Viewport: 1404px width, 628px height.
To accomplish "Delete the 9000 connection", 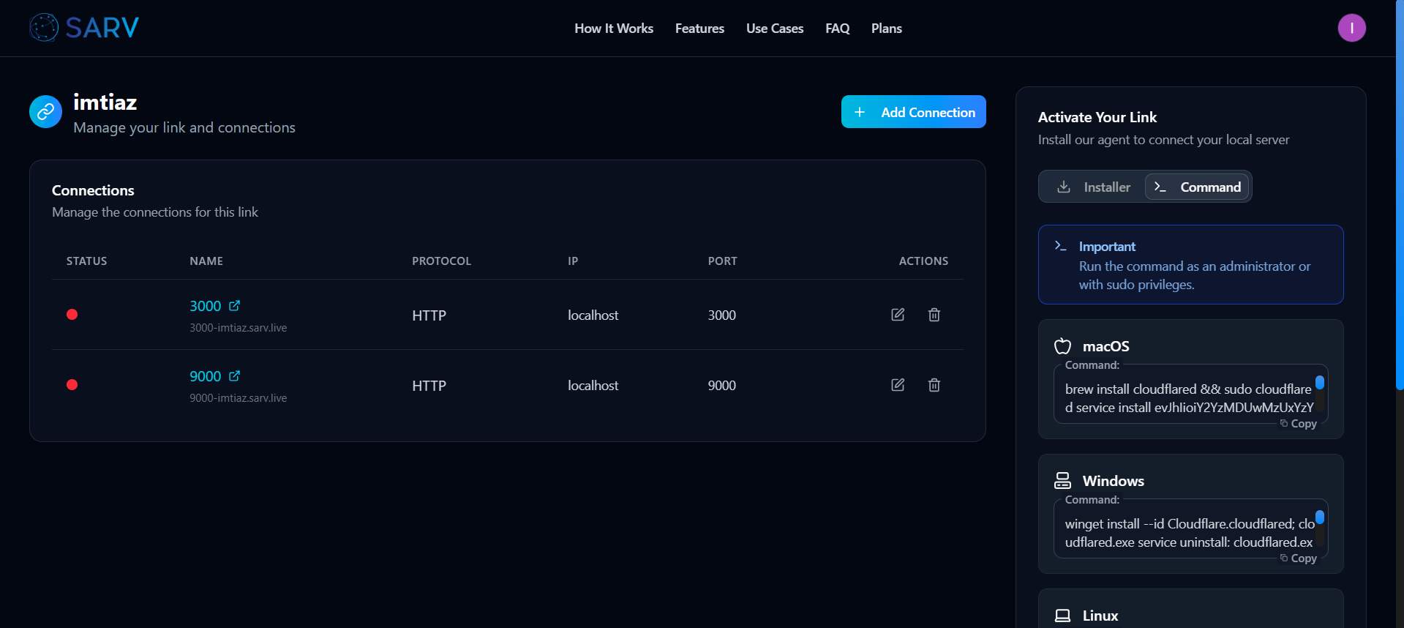I will (x=934, y=385).
